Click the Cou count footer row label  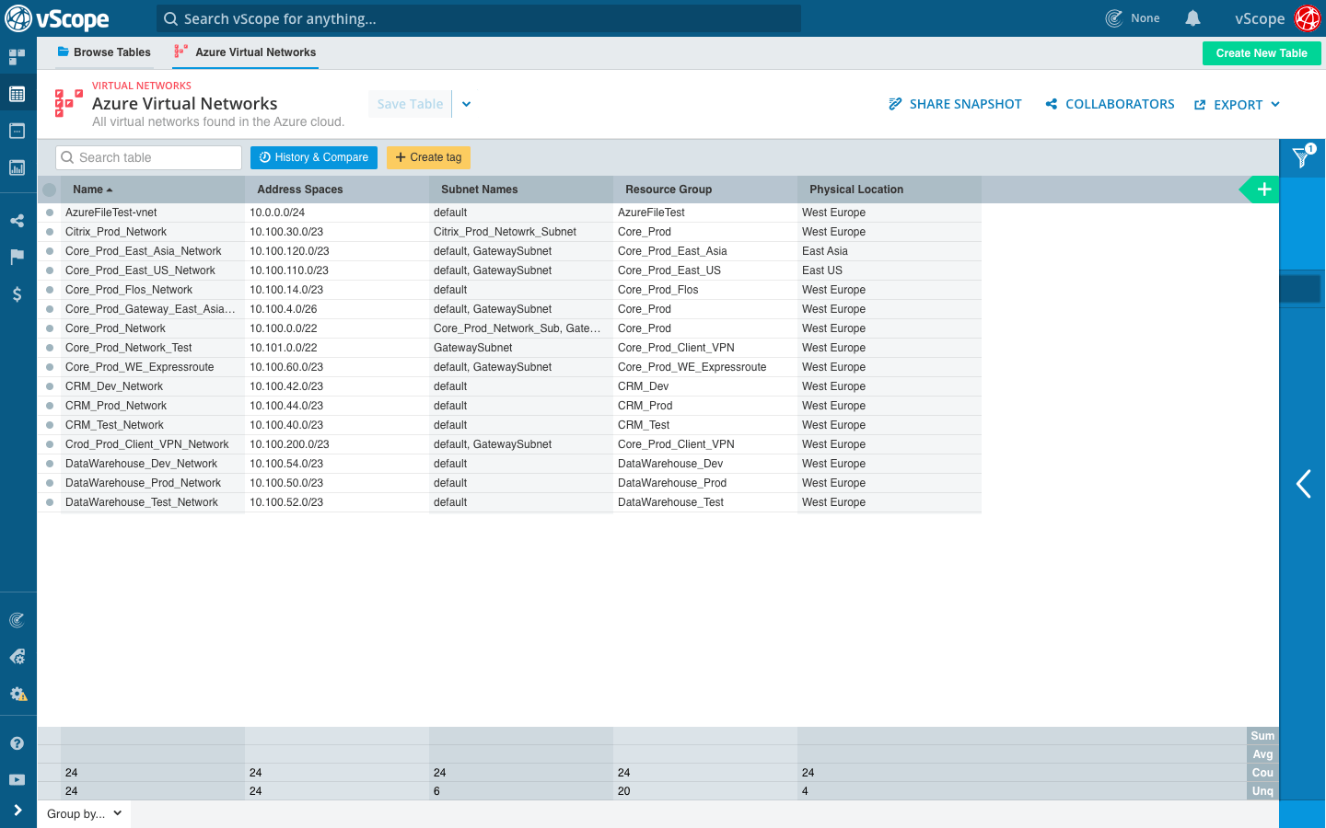(x=1262, y=773)
